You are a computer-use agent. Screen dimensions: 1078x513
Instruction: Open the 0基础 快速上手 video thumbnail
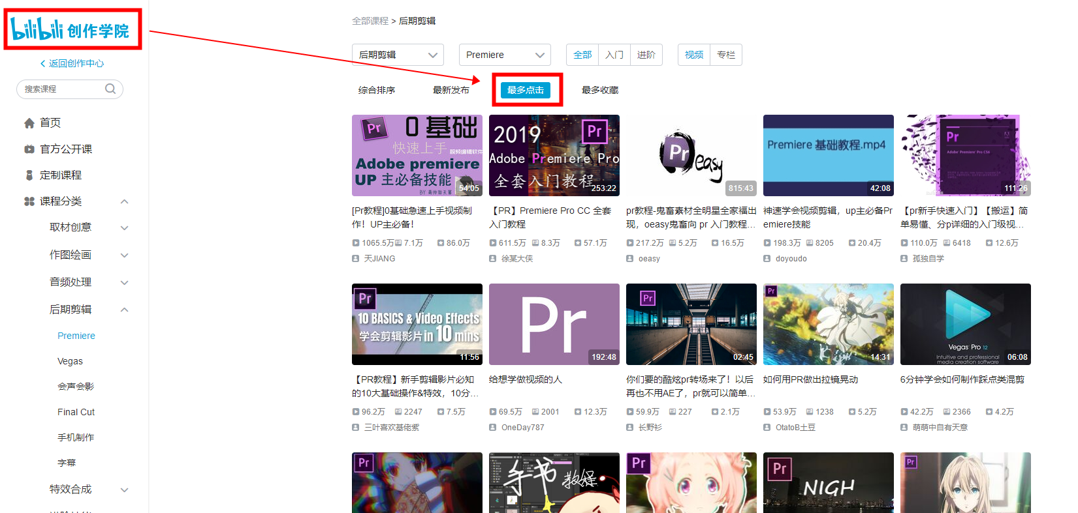(417, 155)
